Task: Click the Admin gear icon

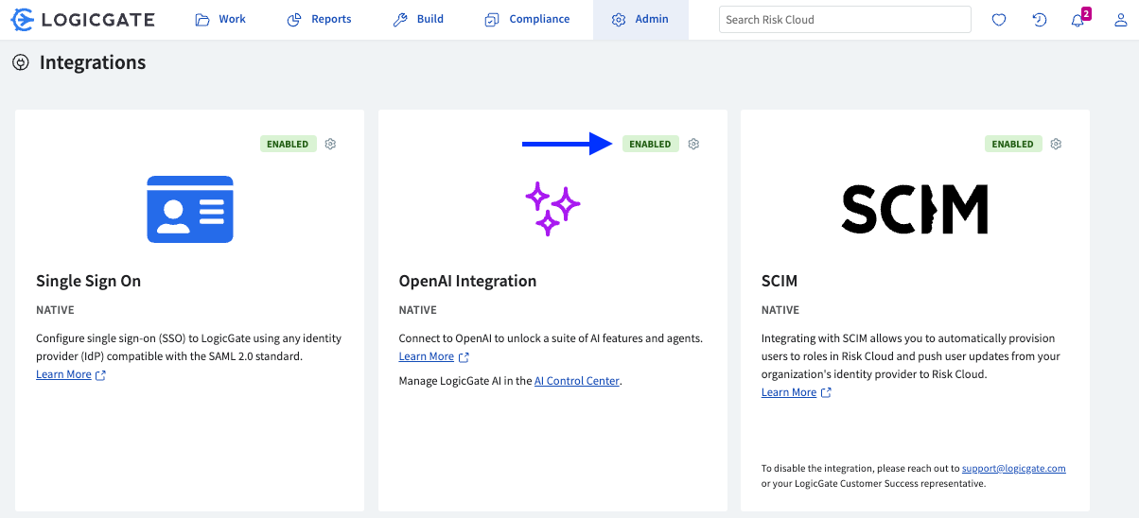Action: click(619, 20)
